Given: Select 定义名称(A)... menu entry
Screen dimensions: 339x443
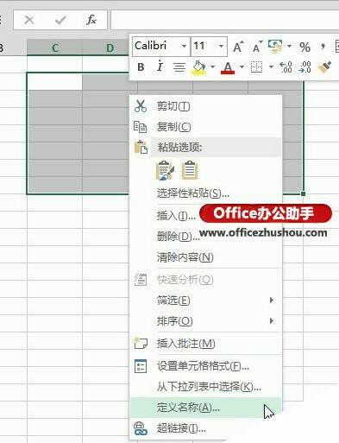Looking at the screenshot, I should point(205,408).
